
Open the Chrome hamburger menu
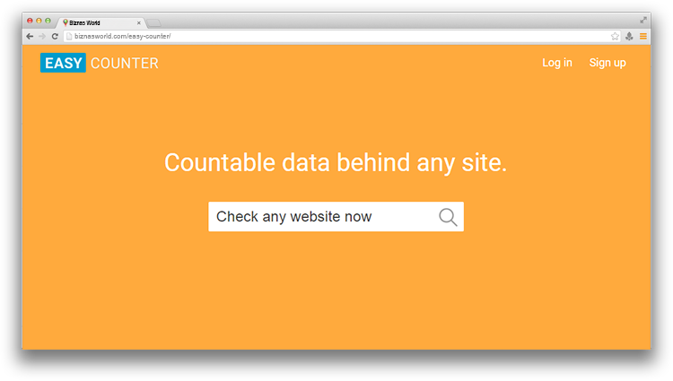643,37
